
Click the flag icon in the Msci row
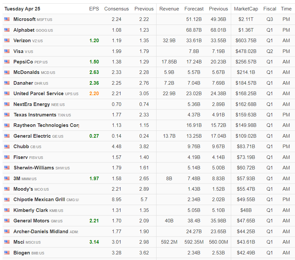pos(7,242)
